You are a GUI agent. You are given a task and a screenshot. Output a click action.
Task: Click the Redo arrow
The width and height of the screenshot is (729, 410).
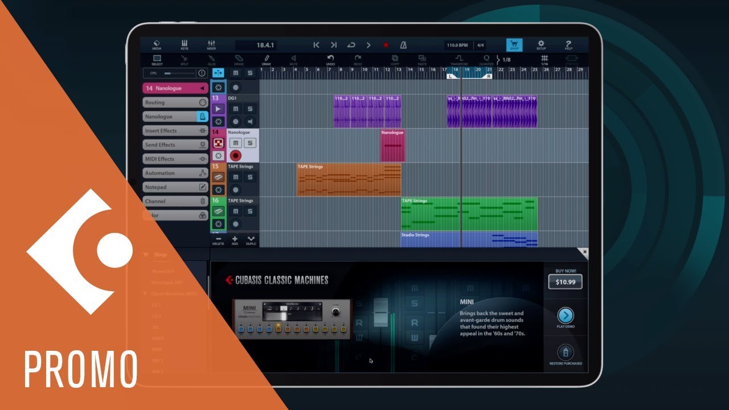(x=358, y=60)
